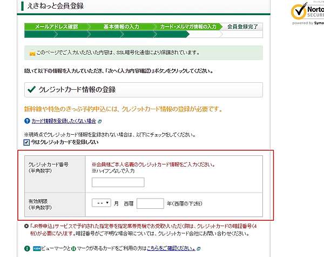The width and height of the screenshot is (324, 257).
Task: Click the green info icon beside ビューマーク
Action: (27, 248)
